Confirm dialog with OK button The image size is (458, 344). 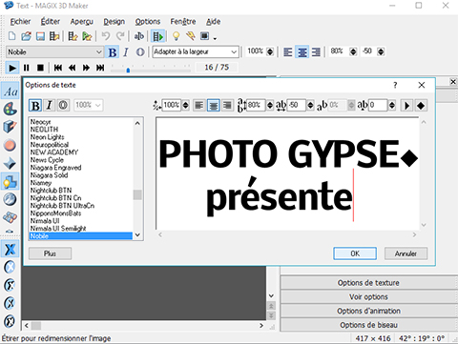coord(355,253)
